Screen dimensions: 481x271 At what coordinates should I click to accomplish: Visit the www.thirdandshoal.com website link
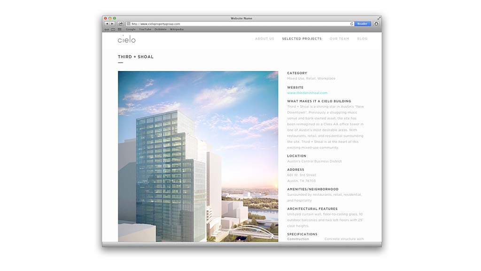(x=308, y=93)
